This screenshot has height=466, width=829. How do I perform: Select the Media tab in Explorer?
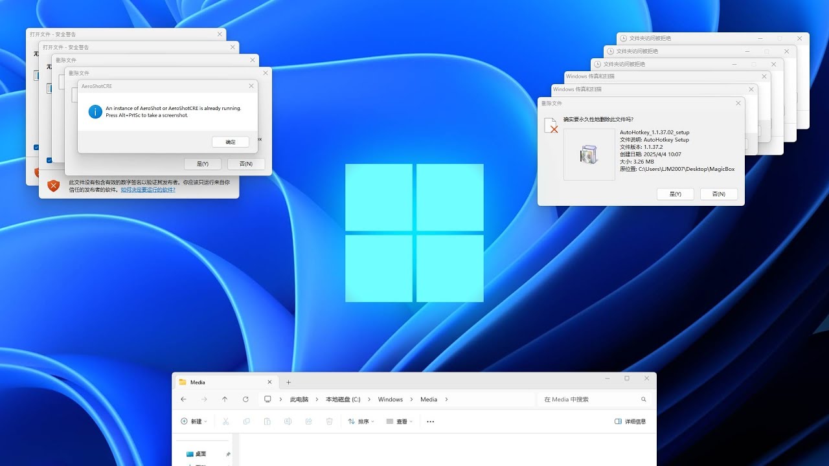click(226, 382)
